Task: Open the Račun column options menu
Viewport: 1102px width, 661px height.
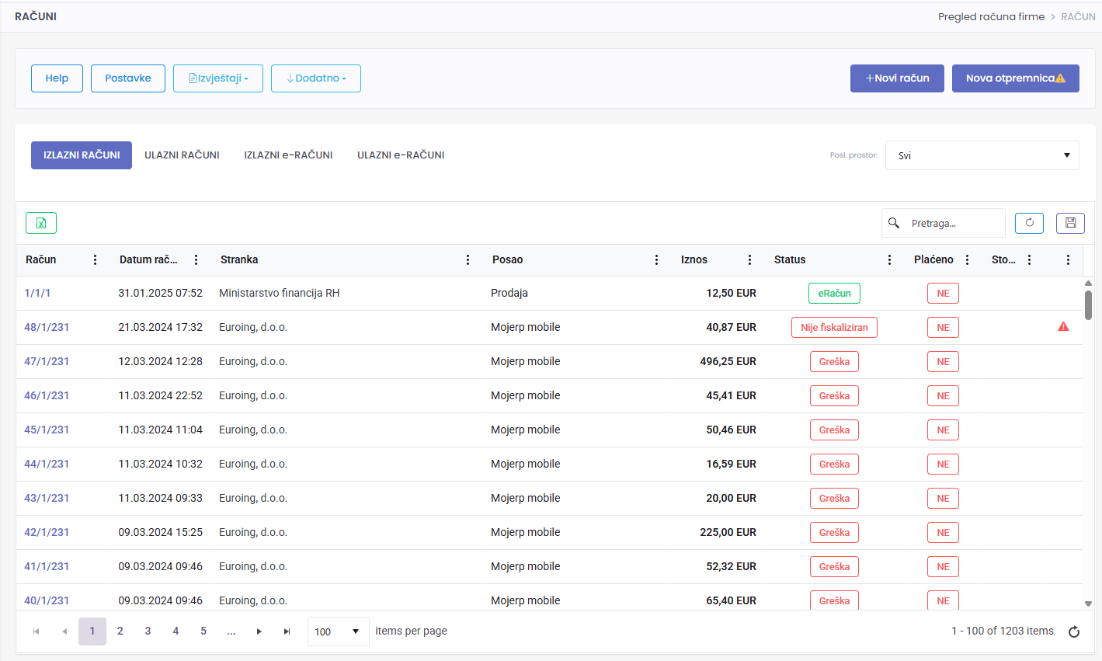Action: (x=96, y=260)
